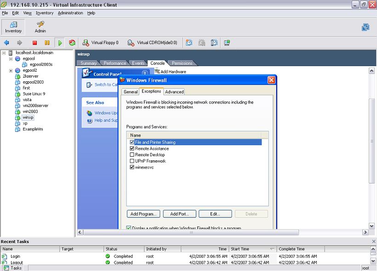Click the vista virtual machine icon
This screenshot has height=271, width=377.
[x=17, y=100]
